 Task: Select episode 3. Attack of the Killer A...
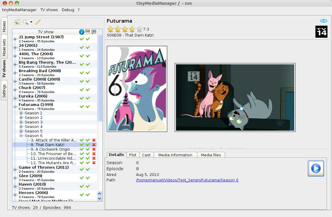point(54,140)
